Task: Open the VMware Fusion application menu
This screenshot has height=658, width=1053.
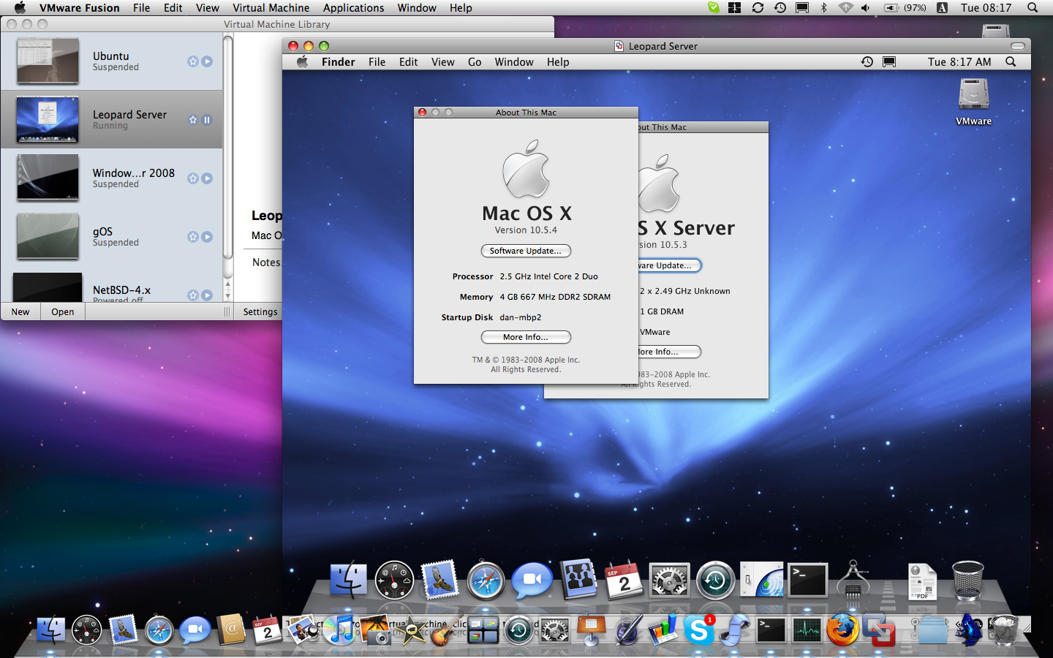Action: pyautogui.click(x=80, y=7)
